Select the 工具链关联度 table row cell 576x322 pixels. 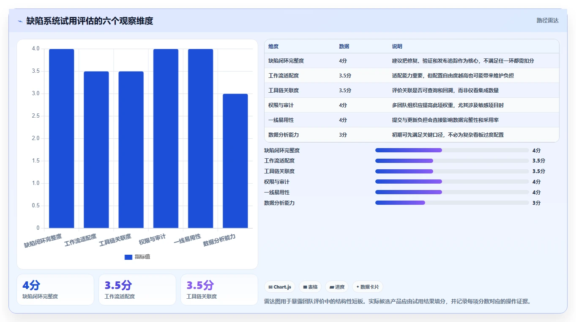coord(284,91)
